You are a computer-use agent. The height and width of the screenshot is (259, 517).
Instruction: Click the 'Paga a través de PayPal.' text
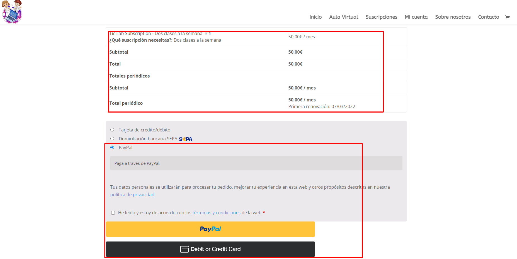[137, 163]
